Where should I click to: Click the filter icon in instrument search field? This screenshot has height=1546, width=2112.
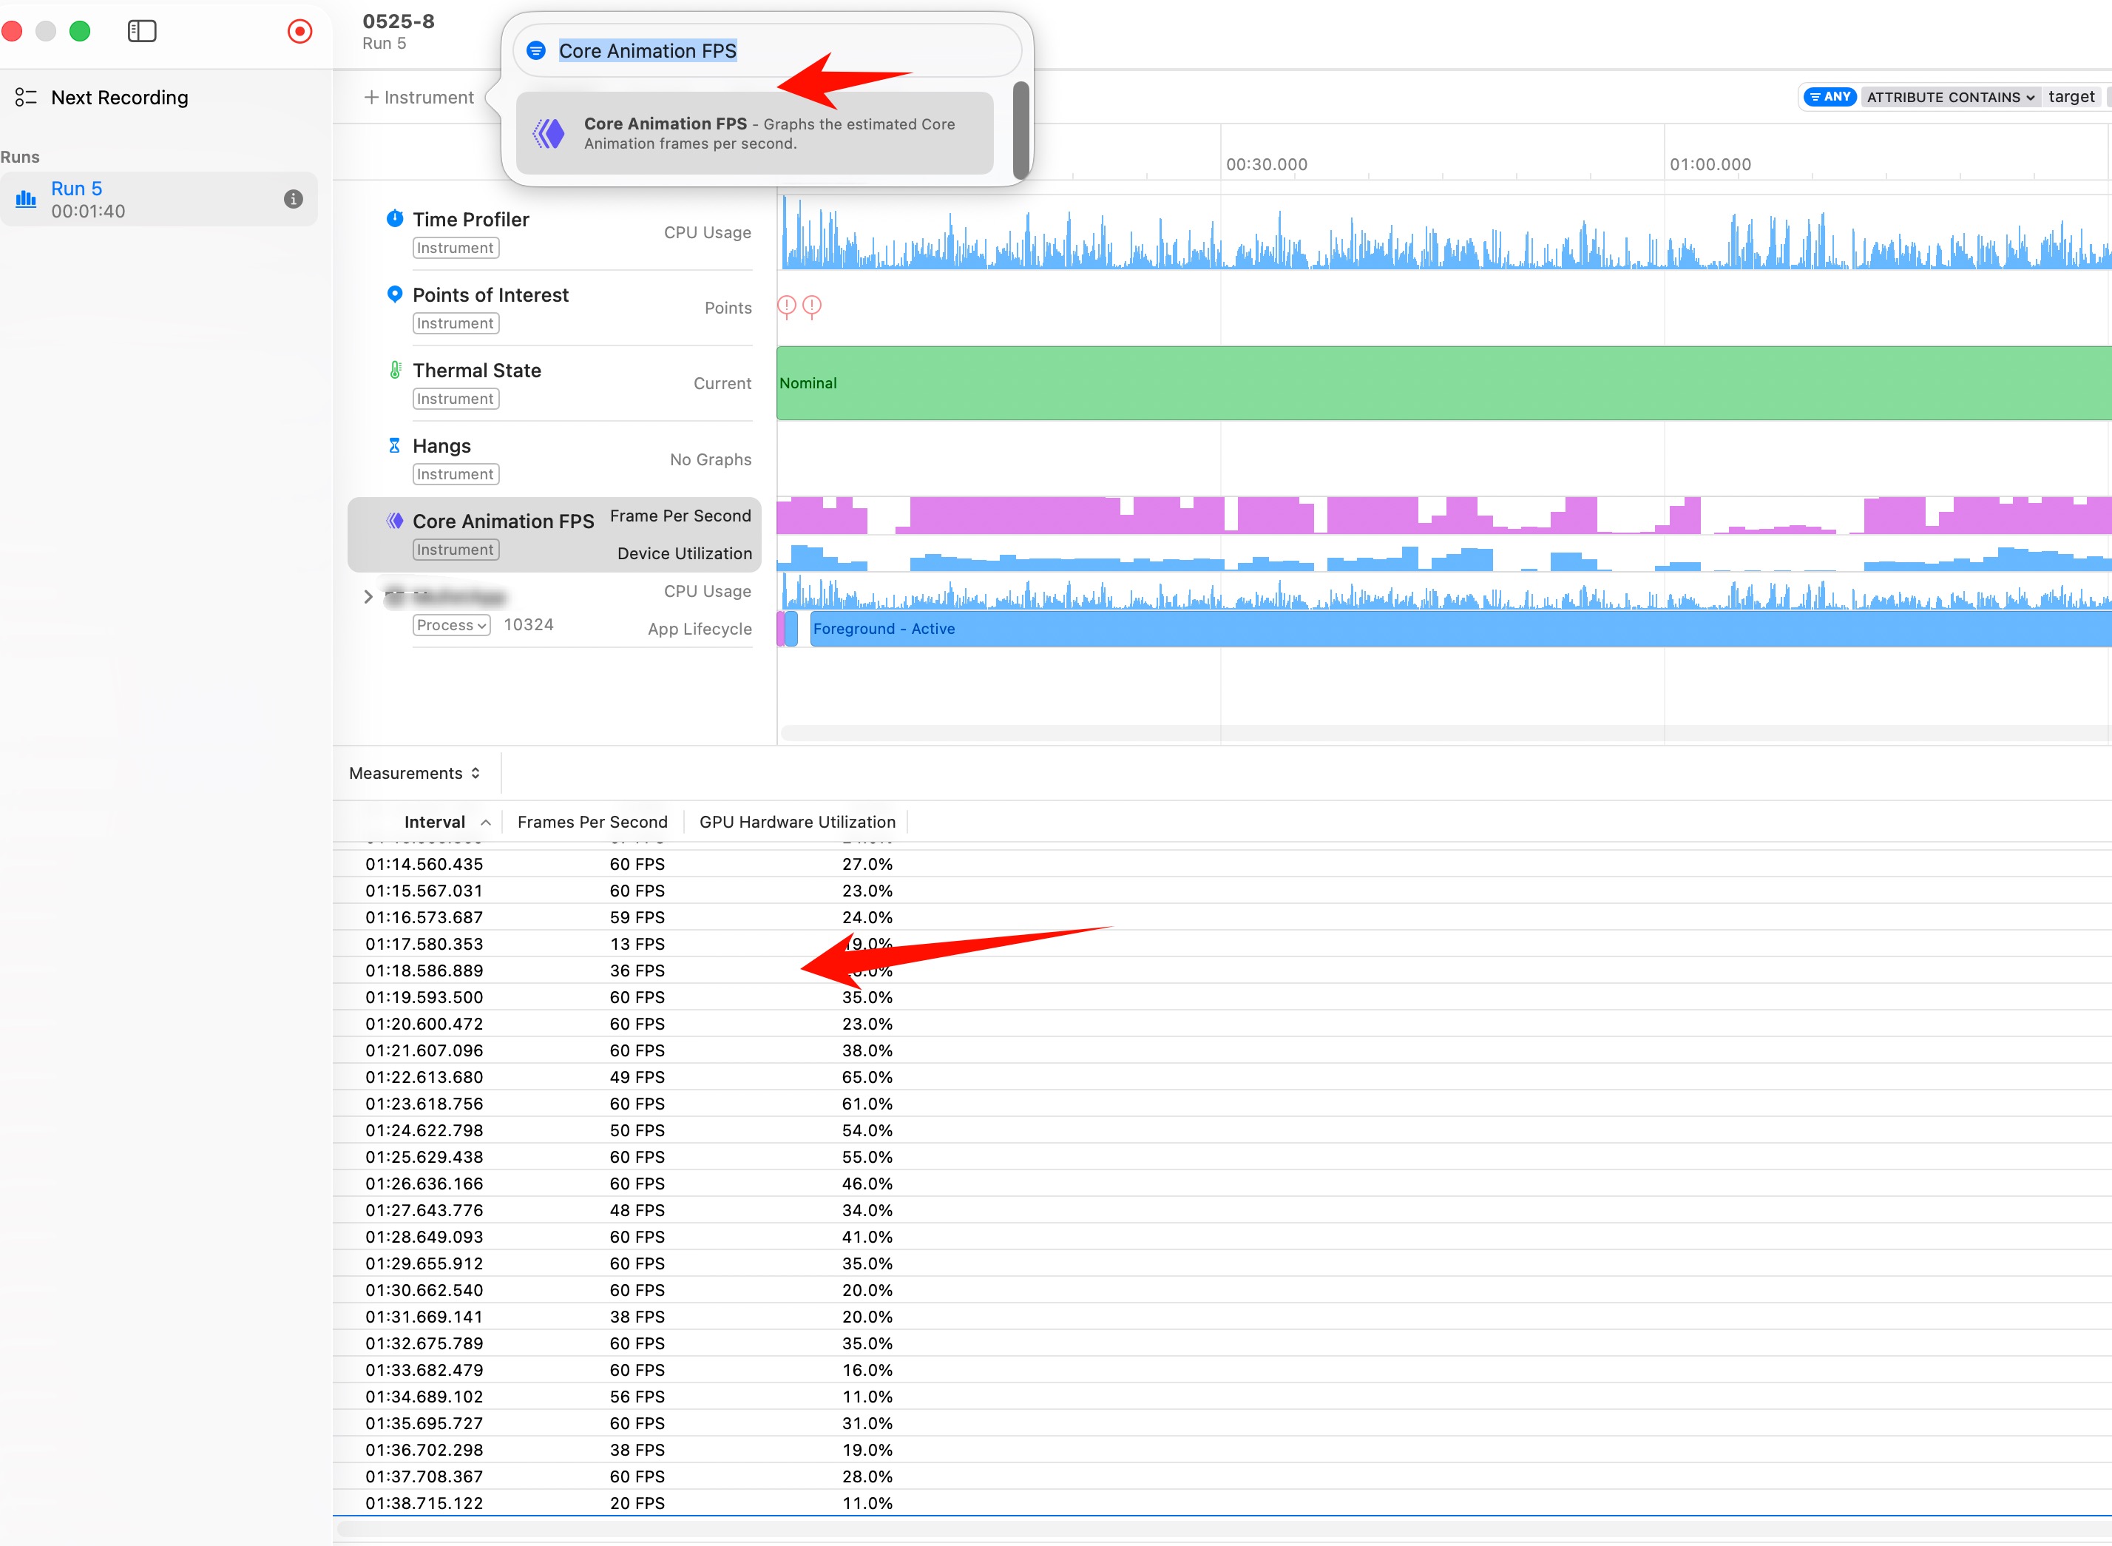pyautogui.click(x=536, y=50)
